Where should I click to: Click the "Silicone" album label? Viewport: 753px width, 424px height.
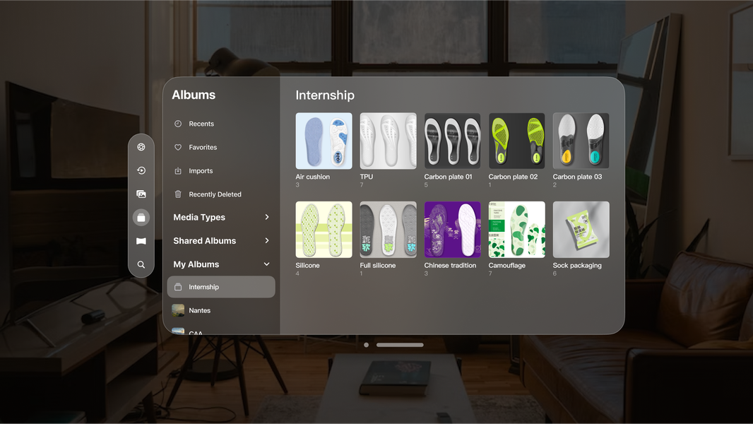pyautogui.click(x=308, y=265)
